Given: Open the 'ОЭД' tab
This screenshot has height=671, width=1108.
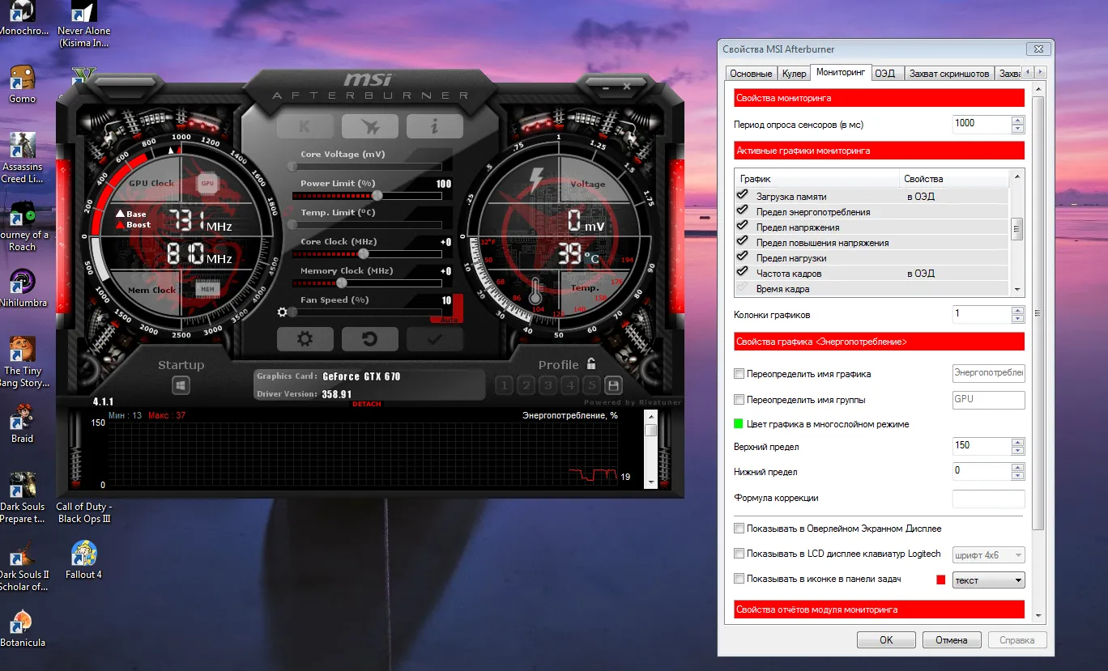Looking at the screenshot, I should pyautogui.click(x=885, y=74).
